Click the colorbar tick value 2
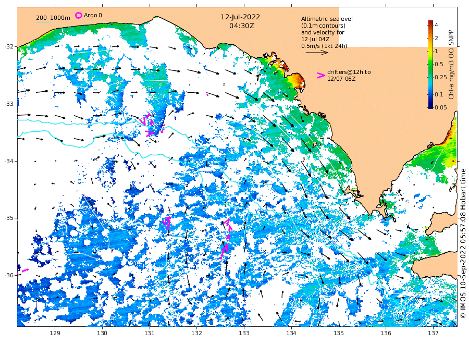Viewport: 469px width, 344px height. coord(436,38)
